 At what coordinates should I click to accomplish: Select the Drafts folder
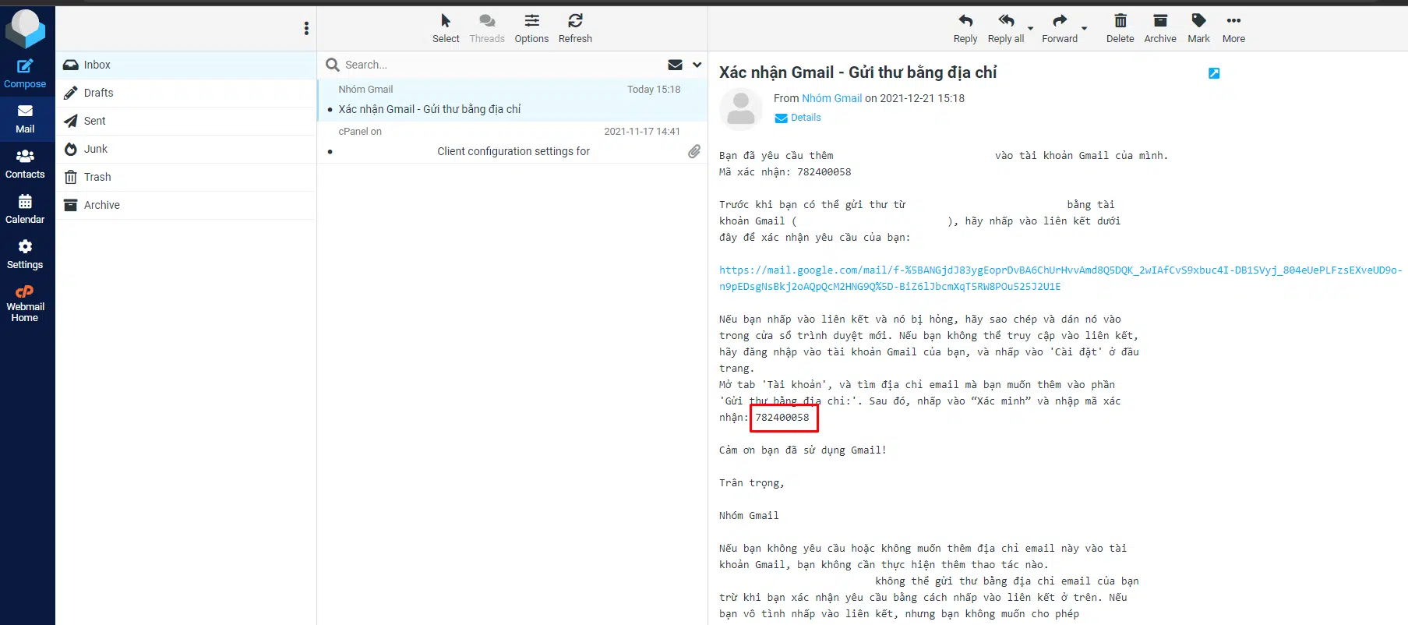coord(98,93)
